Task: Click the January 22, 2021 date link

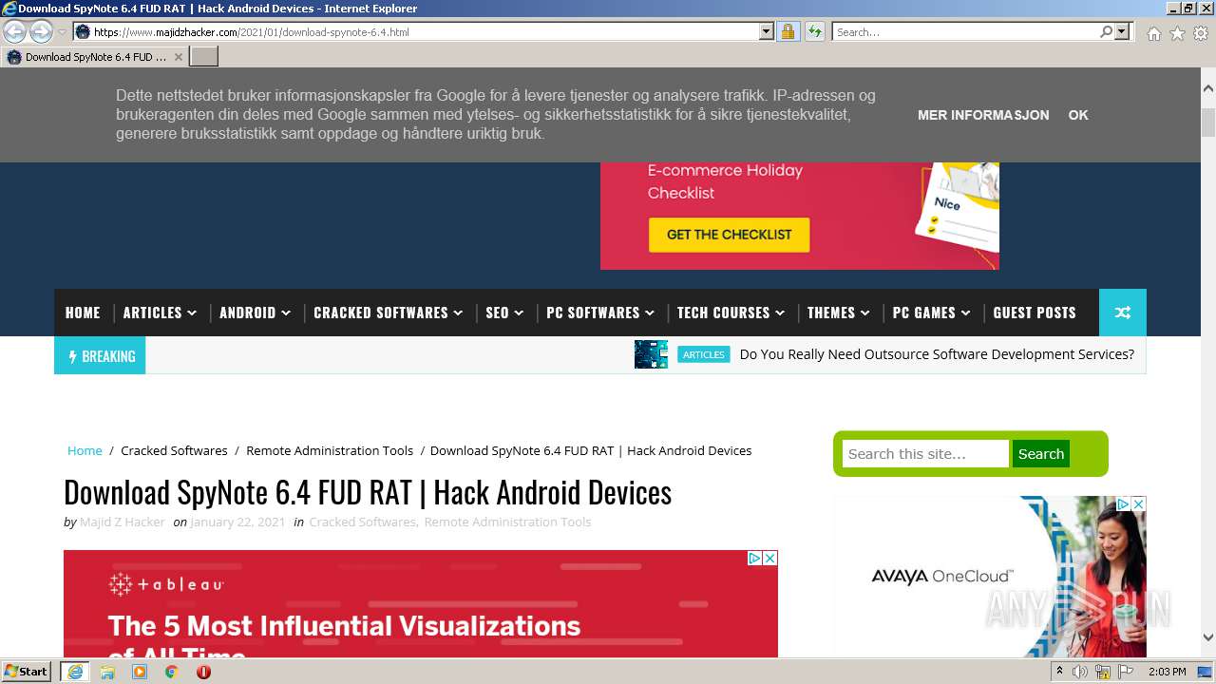Action: point(237,522)
